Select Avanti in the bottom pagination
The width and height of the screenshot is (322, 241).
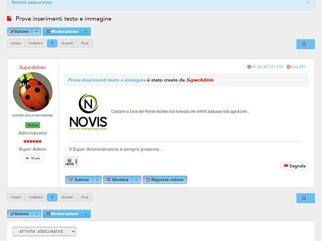[67, 197]
